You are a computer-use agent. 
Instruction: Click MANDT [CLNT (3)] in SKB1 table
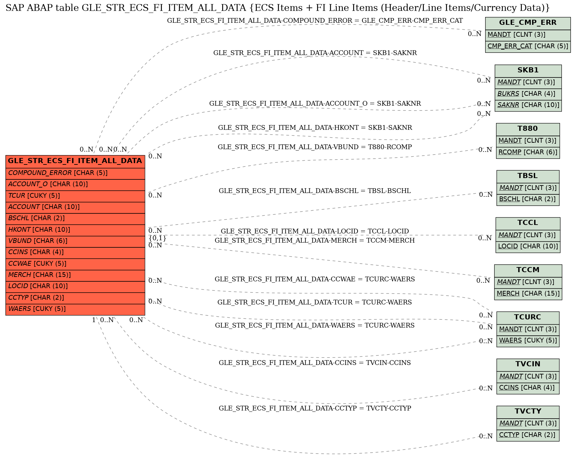tap(528, 83)
